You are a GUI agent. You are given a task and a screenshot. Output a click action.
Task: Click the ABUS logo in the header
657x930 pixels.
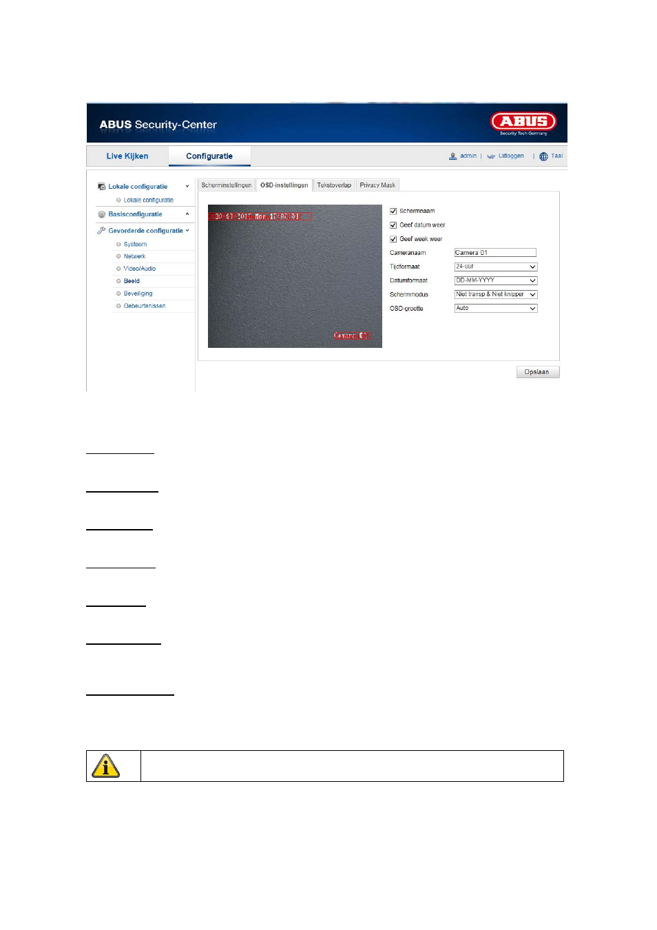coord(523,124)
